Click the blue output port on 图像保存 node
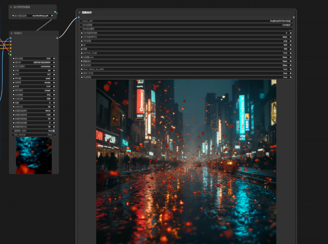The image size is (328, 244). (x=293, y=17)
